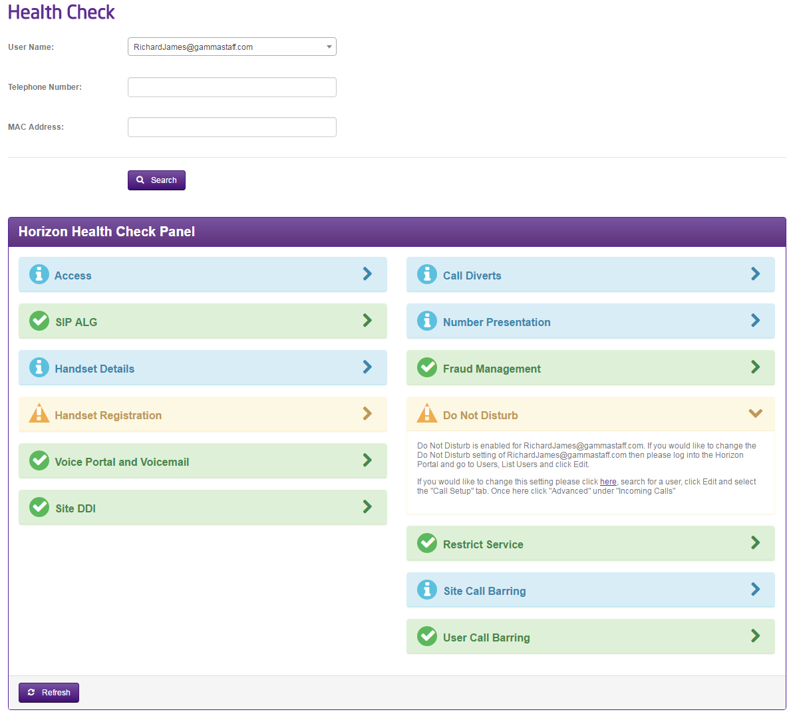Click the Handset Registration heading text
This screenshot has width=795, height=720.
pos(108,416)
